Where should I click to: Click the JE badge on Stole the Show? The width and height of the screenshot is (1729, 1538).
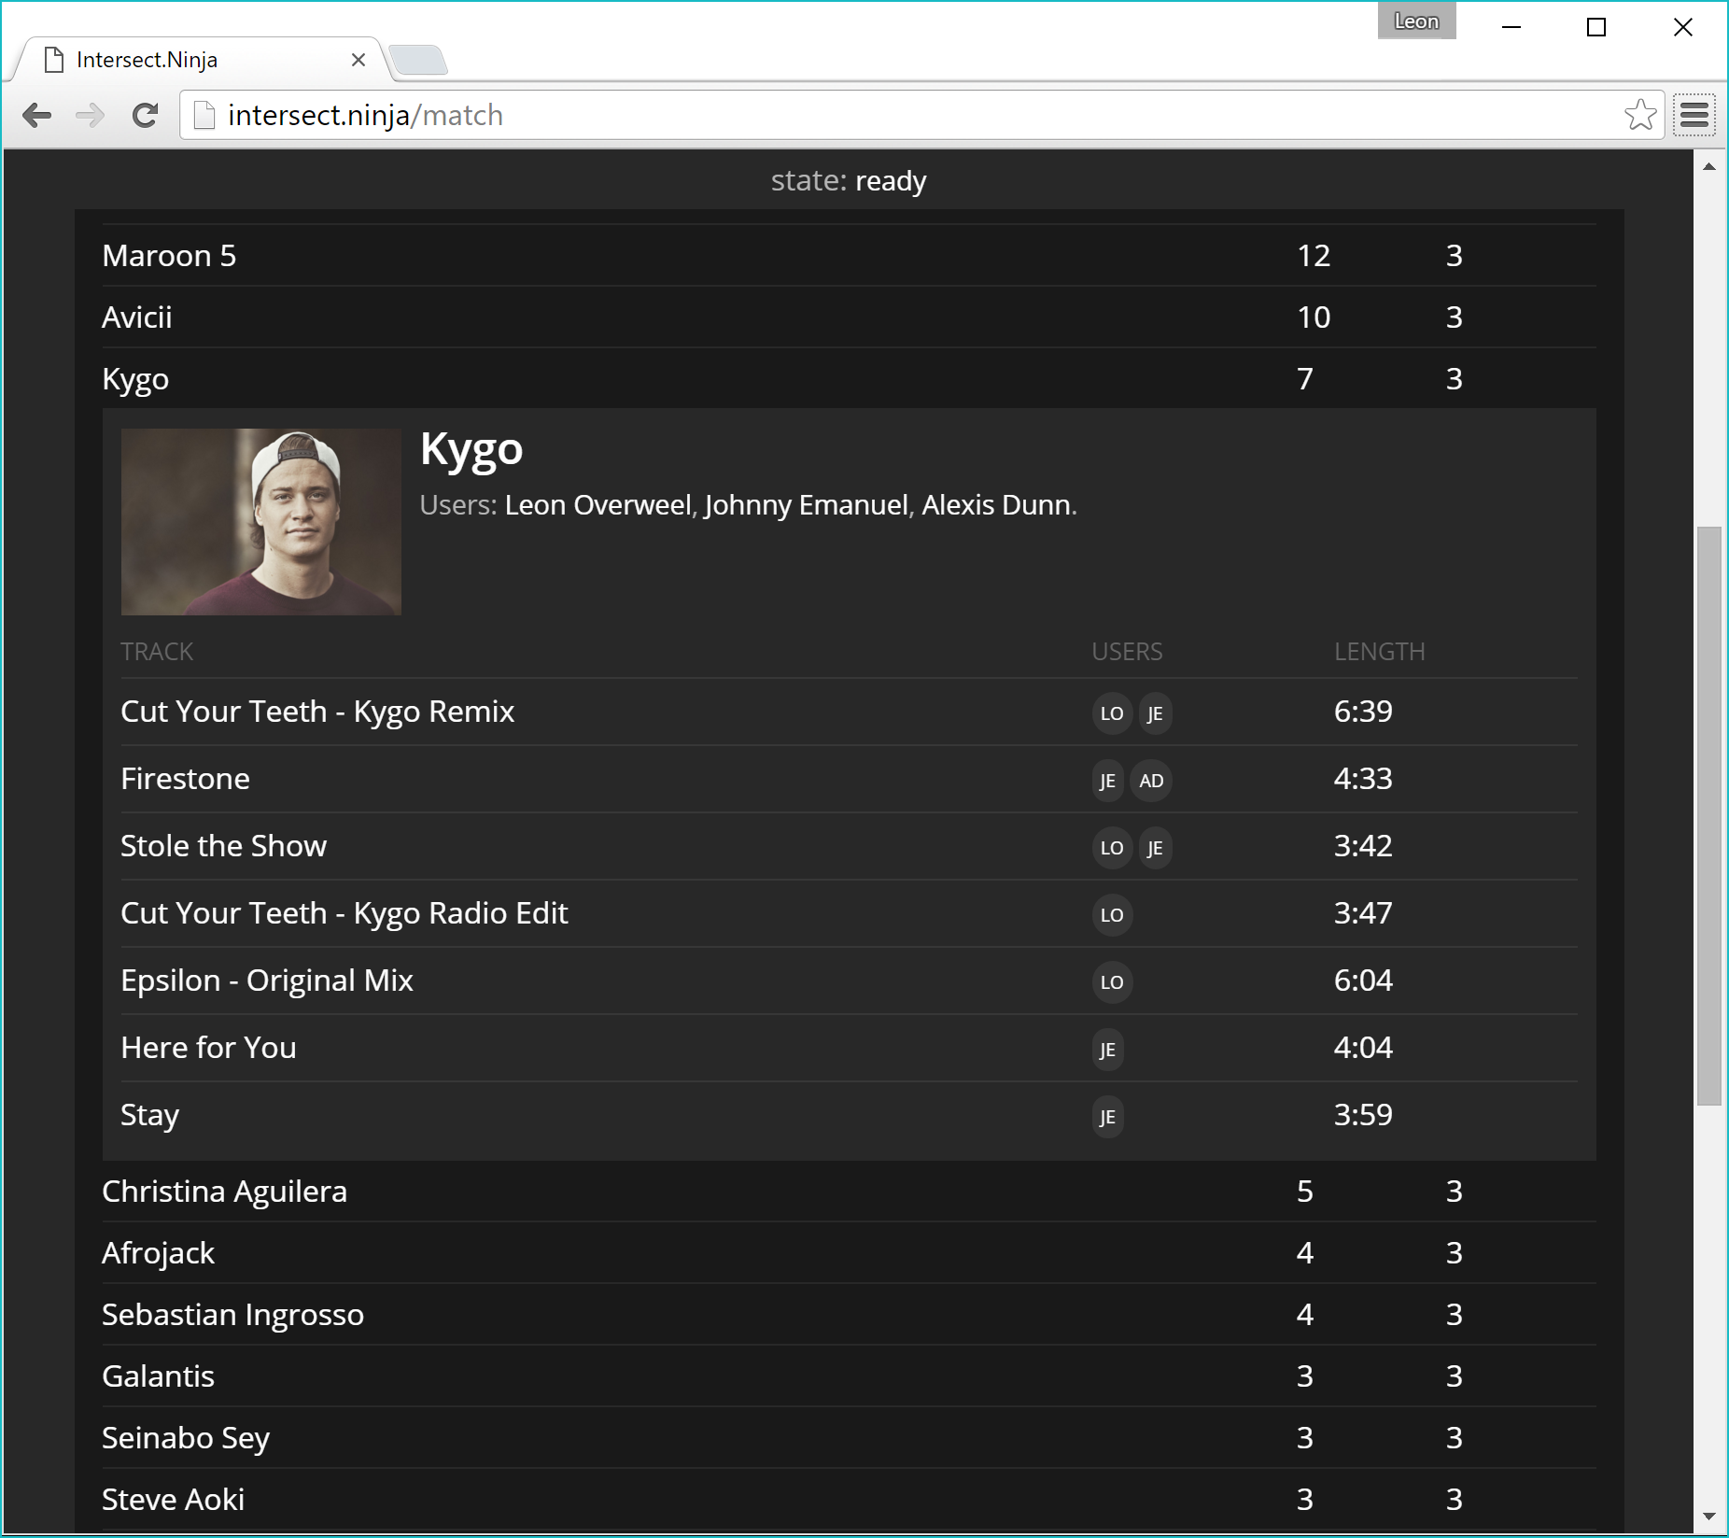pos(1155,848)
